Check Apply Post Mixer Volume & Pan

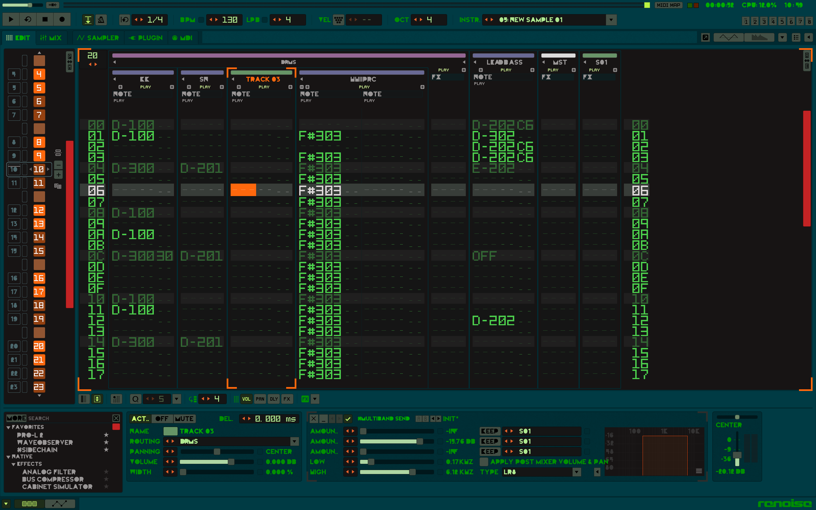pyautogui.click(x=484, y=462)
